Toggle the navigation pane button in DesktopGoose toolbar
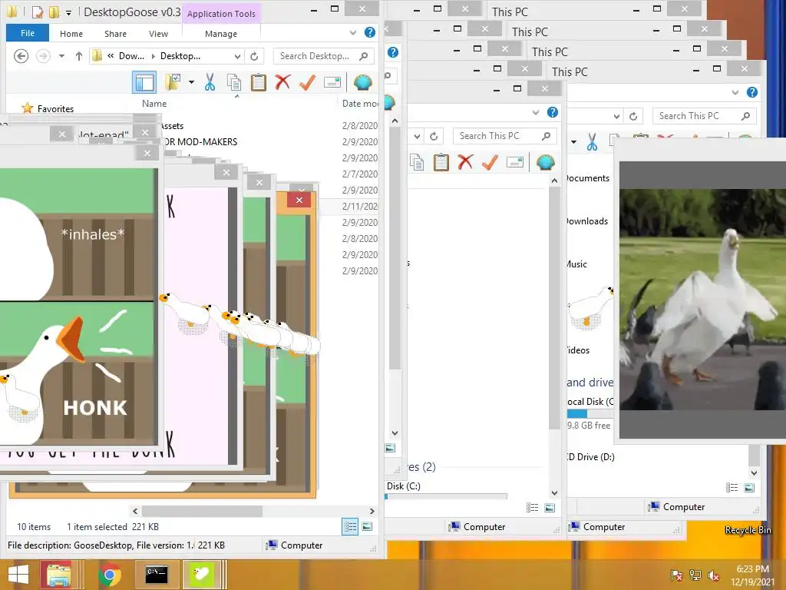 tap(144, 82)
